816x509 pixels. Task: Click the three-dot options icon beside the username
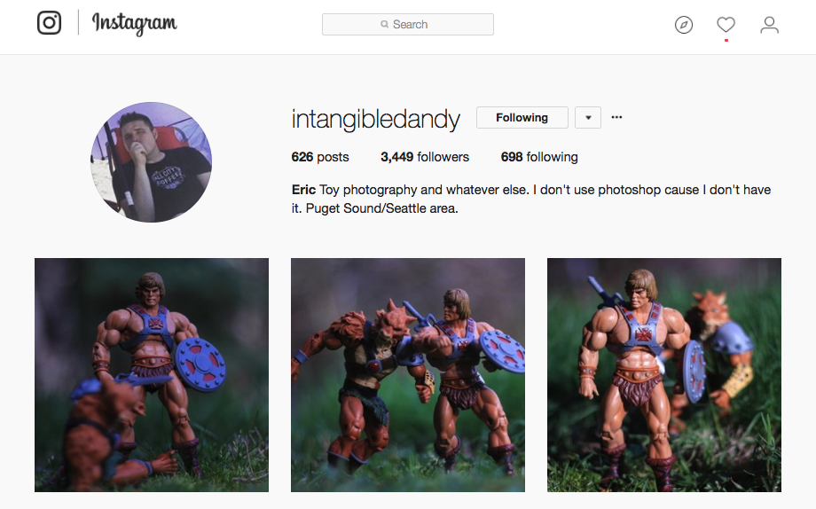point(616,117)
